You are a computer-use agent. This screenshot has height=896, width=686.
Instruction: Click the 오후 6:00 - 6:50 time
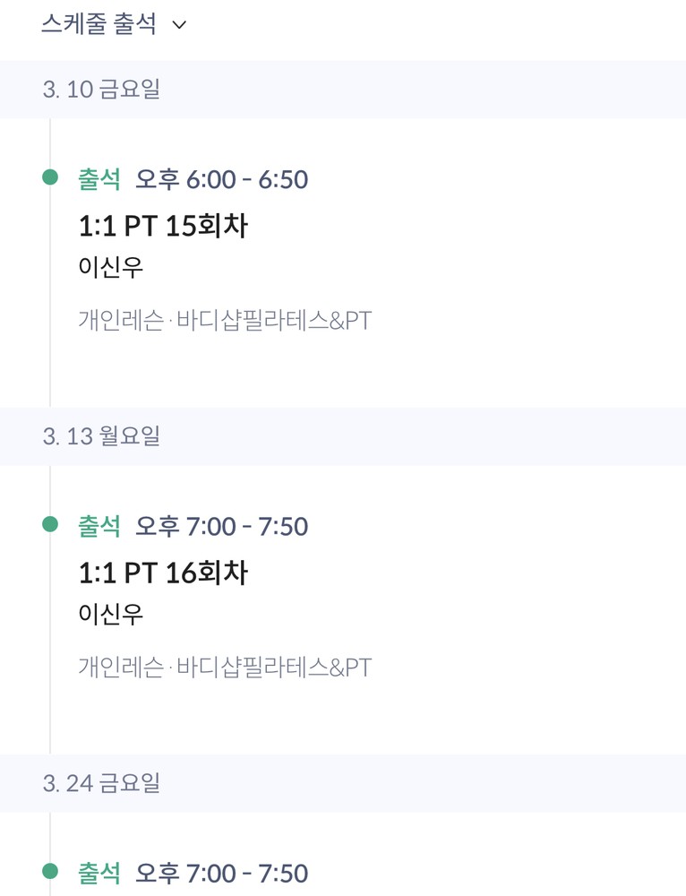[221, 179]
